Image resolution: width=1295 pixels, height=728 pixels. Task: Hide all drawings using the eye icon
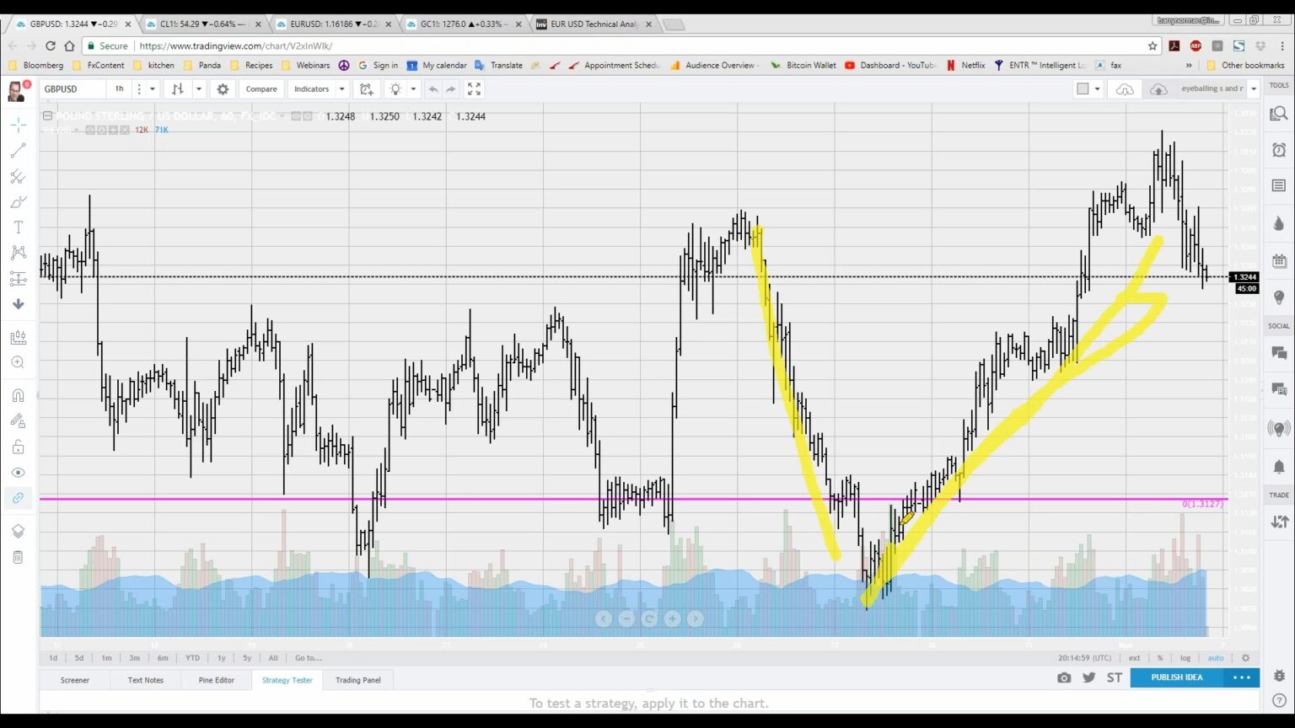click(x=19, y=472)
